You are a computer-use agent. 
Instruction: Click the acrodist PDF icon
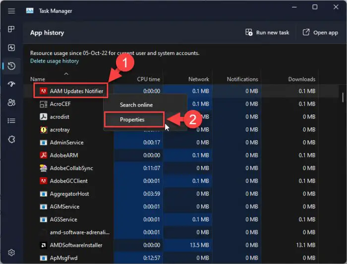point(44,117)
